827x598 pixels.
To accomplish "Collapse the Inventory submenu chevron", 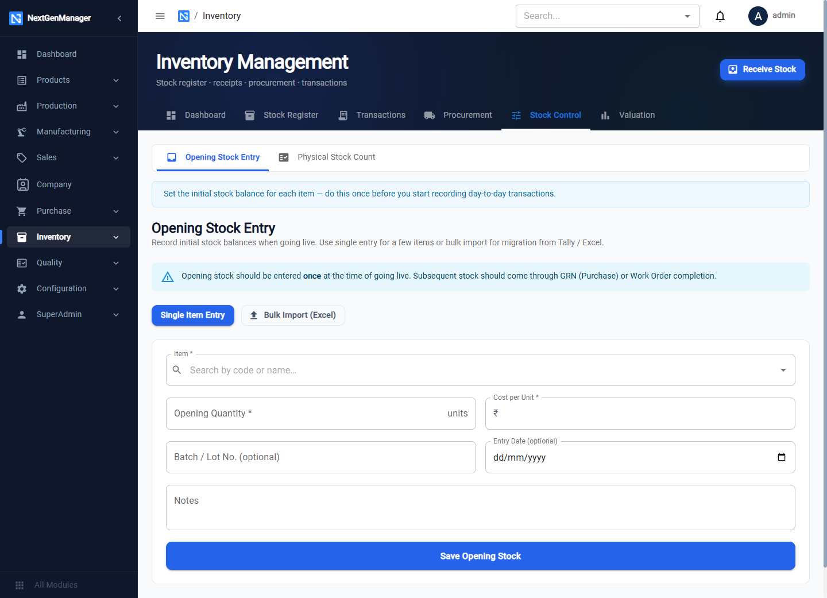I will point(116,237).
